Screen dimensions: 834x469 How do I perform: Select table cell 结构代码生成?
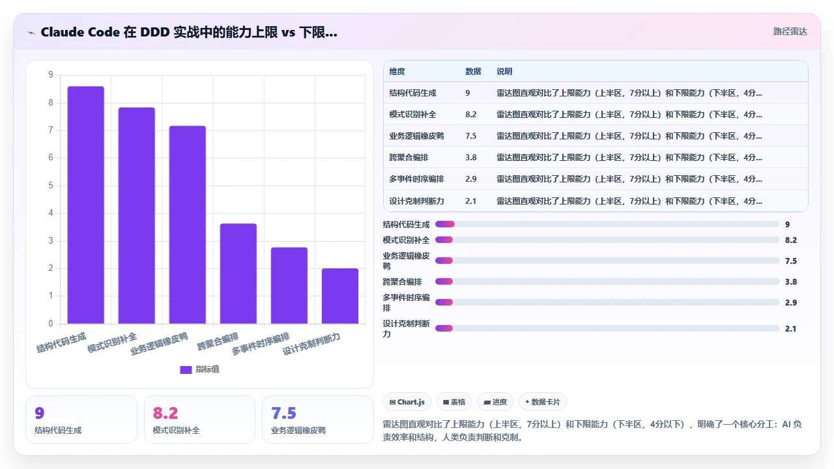tap(413, 92)
